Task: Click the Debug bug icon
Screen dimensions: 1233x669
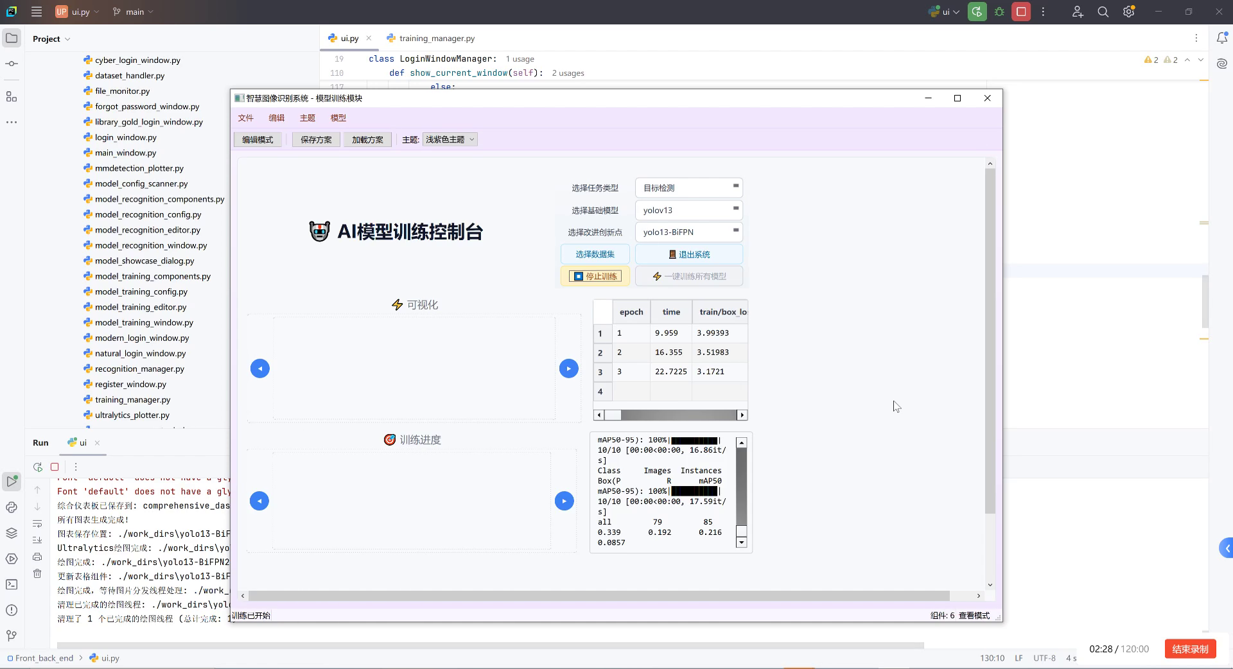Action: [x=999, y=12]
